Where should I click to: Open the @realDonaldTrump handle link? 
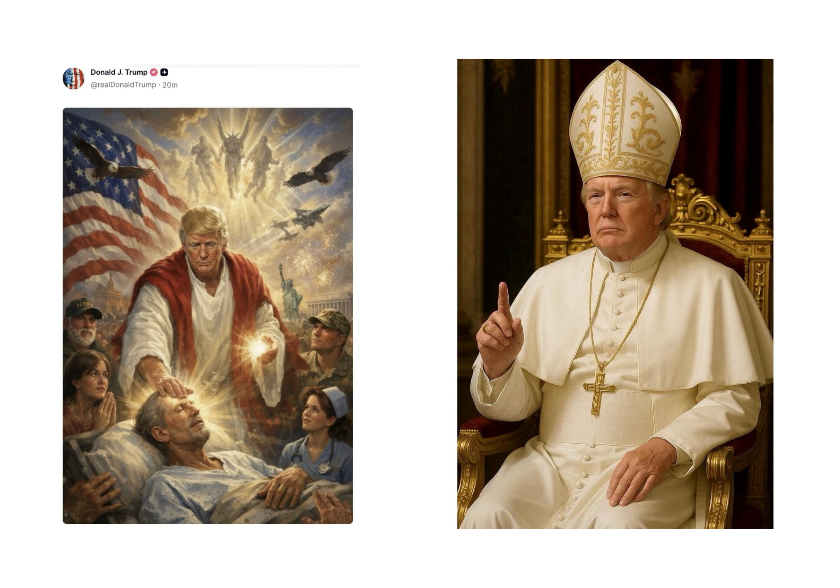(123, 85)
